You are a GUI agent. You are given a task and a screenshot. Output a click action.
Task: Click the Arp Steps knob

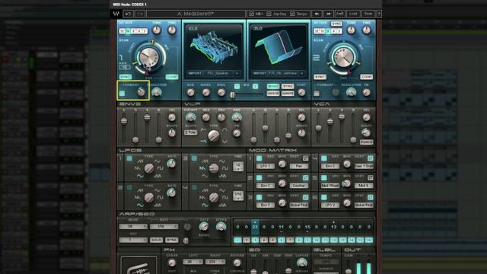pos(221,227)
